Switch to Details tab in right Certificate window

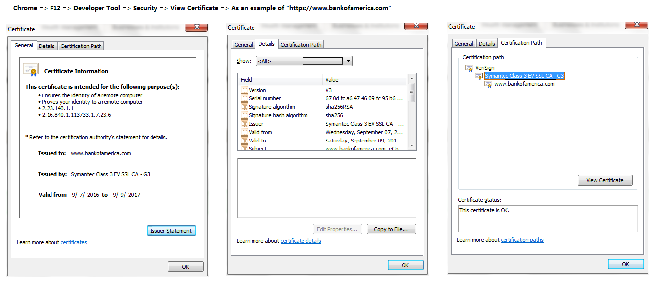coord(487,44)
